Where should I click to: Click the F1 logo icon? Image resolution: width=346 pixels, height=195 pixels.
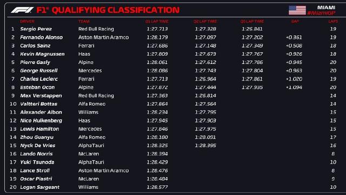tap(22, 10)
